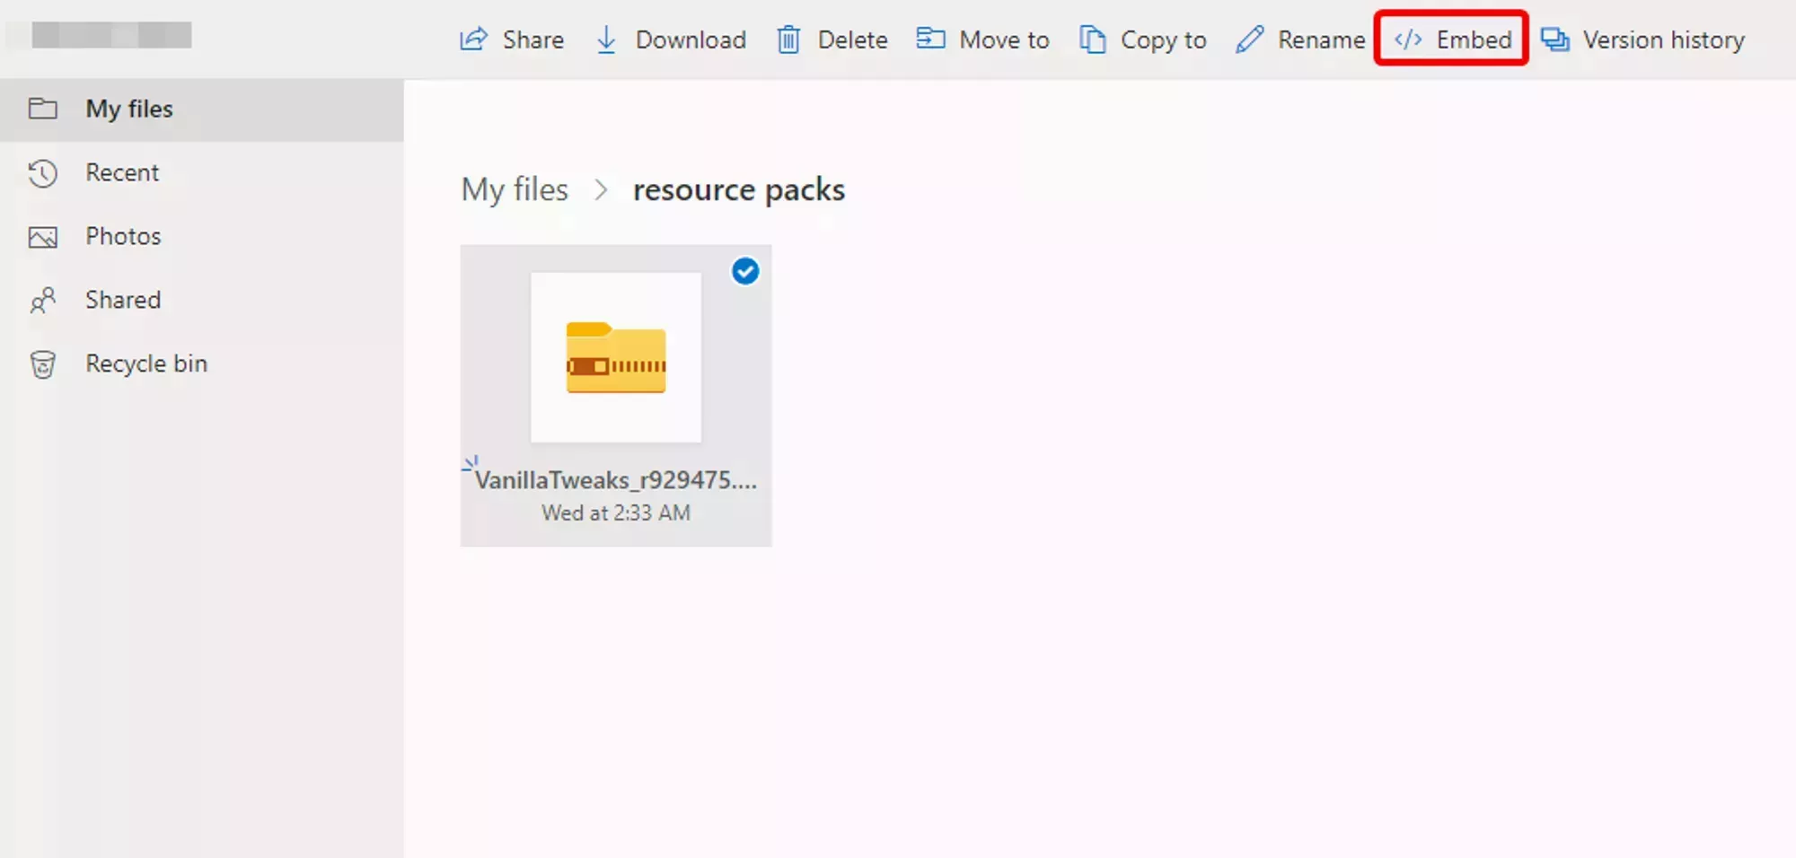Click My files in the breadcrumb
Screen dimensions: 1796x858
[515, 189]
